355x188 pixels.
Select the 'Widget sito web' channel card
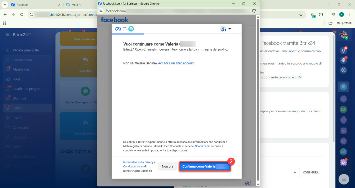78,39
